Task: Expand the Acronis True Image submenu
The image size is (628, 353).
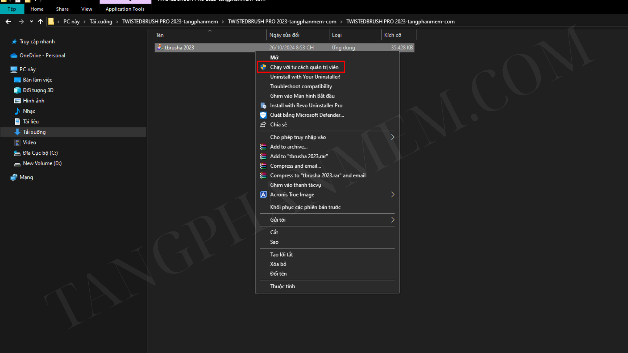Action: coord(392,195)
